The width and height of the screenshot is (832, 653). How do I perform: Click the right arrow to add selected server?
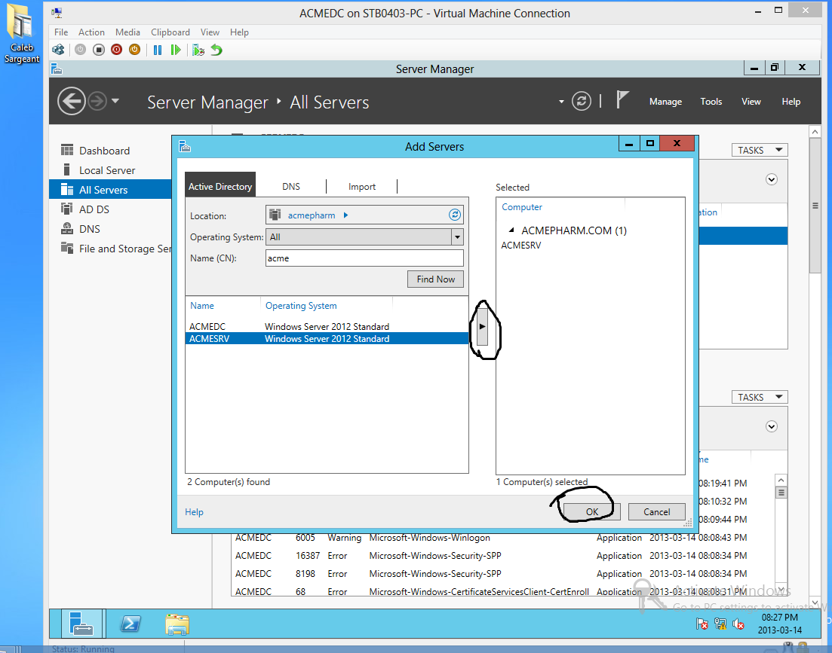coord(482,326)
